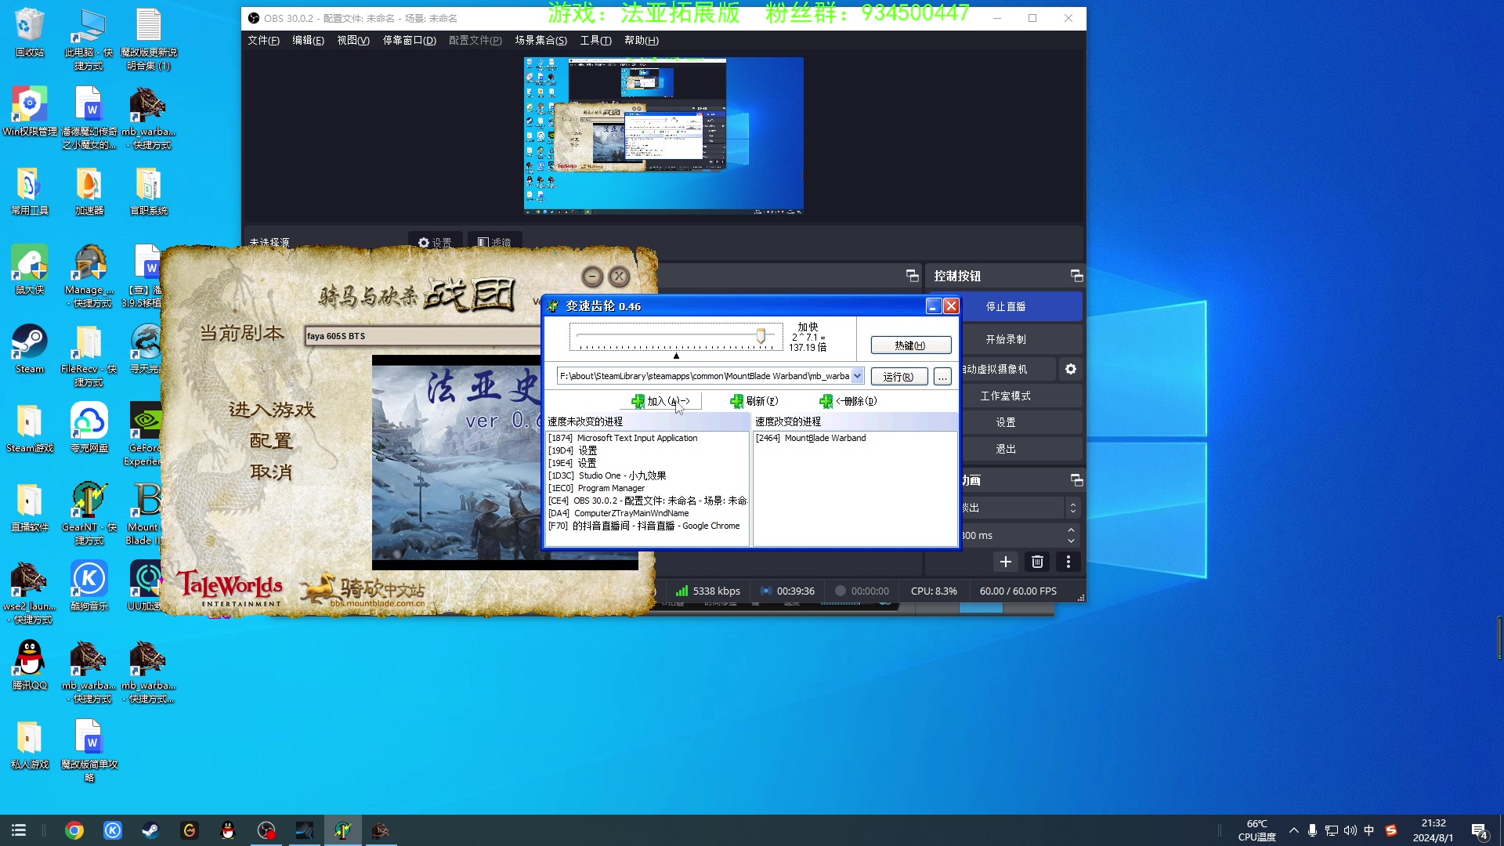Select Studio One - 小九效果 process entry
The height and width of the screenshot is (846, 1504).
pos(607,475)
